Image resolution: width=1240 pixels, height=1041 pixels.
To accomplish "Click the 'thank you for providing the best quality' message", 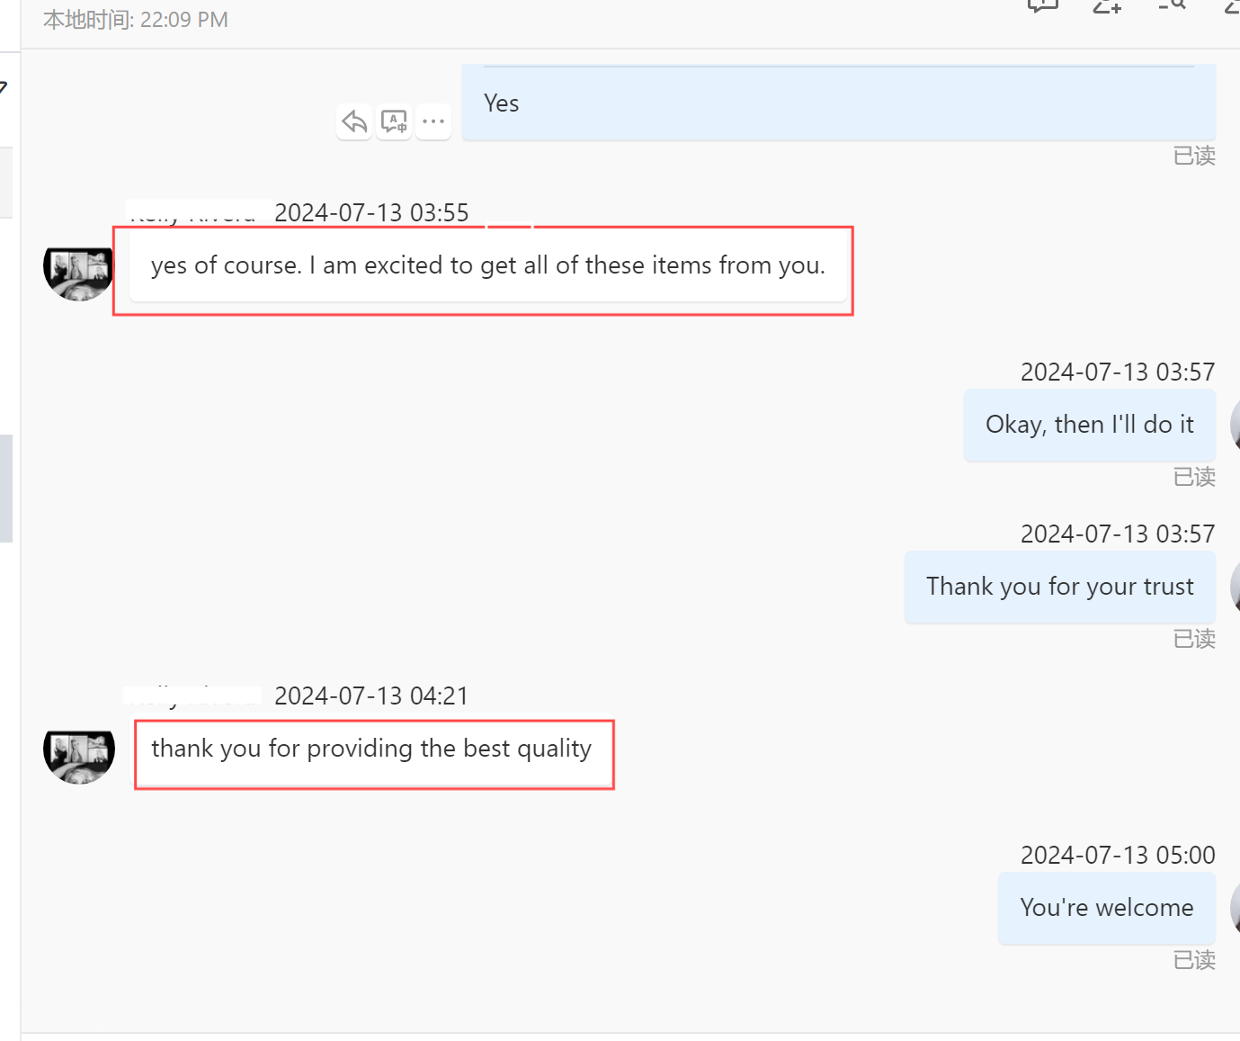I will click(x=371, y=749).
